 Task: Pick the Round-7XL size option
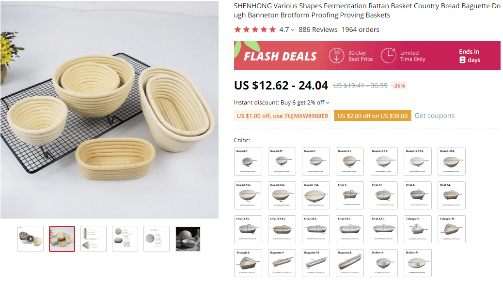[x=315, y=195]
